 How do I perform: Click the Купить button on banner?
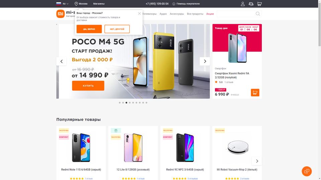[x=88, y=86]
